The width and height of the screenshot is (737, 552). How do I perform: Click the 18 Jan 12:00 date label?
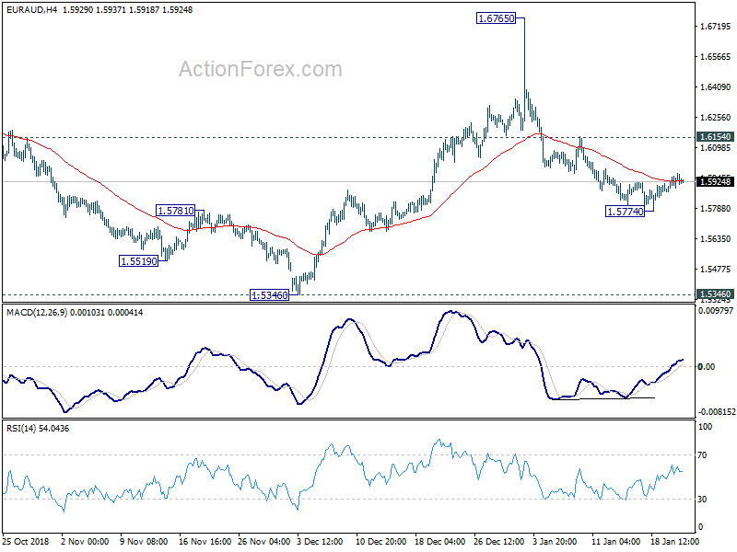[x=675, y=541]
